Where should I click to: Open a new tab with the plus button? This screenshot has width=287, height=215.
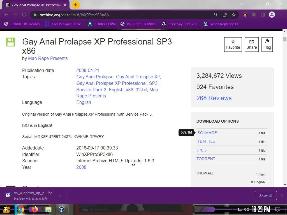coord(76,5)
